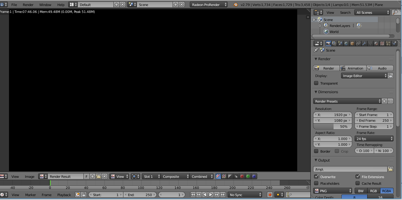Click the use preview range clock icon
Screen dimensions: 402x200
(x=78, y=195)
